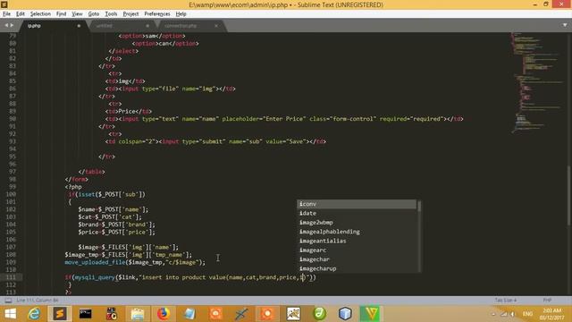Switch to the untitled tab
The width and height of the screenshot is (572, 322).
click(x=122, y=26)
